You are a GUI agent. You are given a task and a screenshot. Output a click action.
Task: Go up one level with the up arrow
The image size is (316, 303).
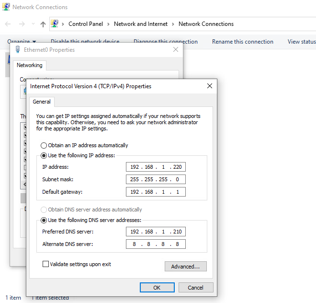(43, 24)
